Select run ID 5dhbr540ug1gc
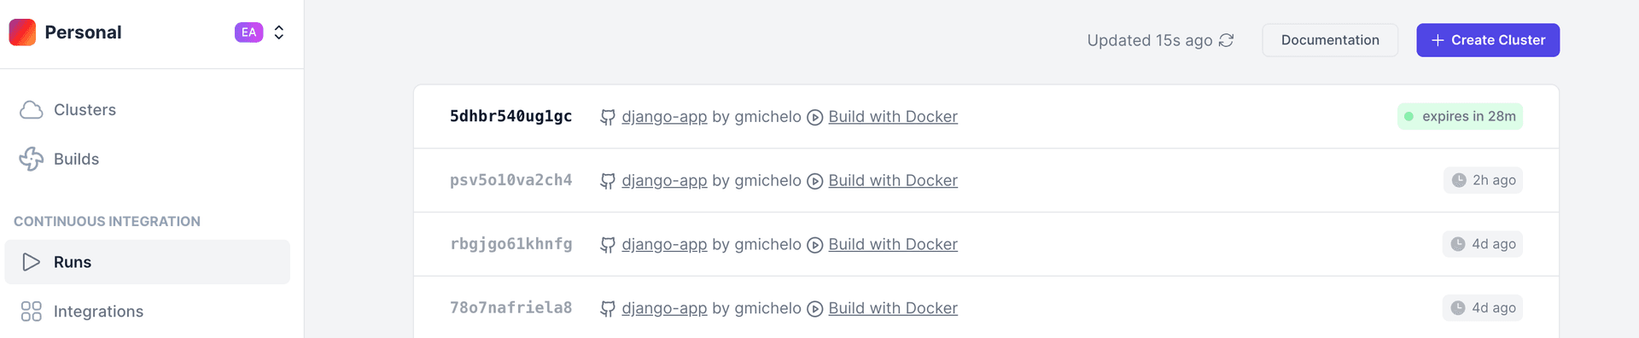 pyautogui.click(x=510, y=116)
